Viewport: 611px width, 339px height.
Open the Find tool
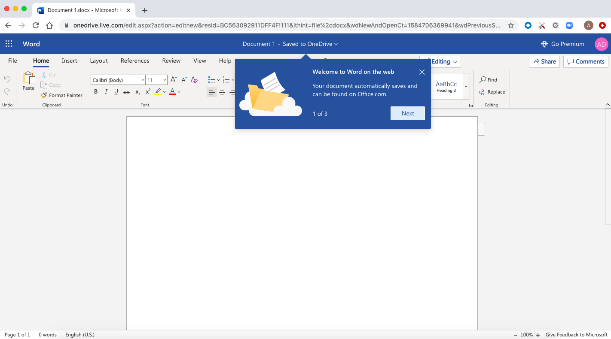489,79
